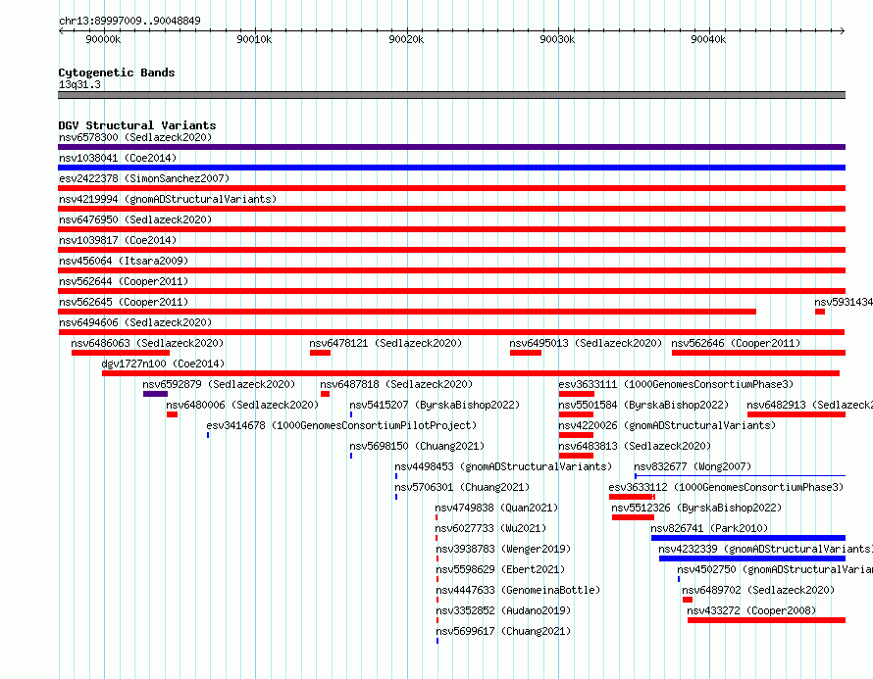Select the red bar under nsv6486063
The width and height of the screenshot is (873, 679).
pyautogui.click(x=121, y=353)
